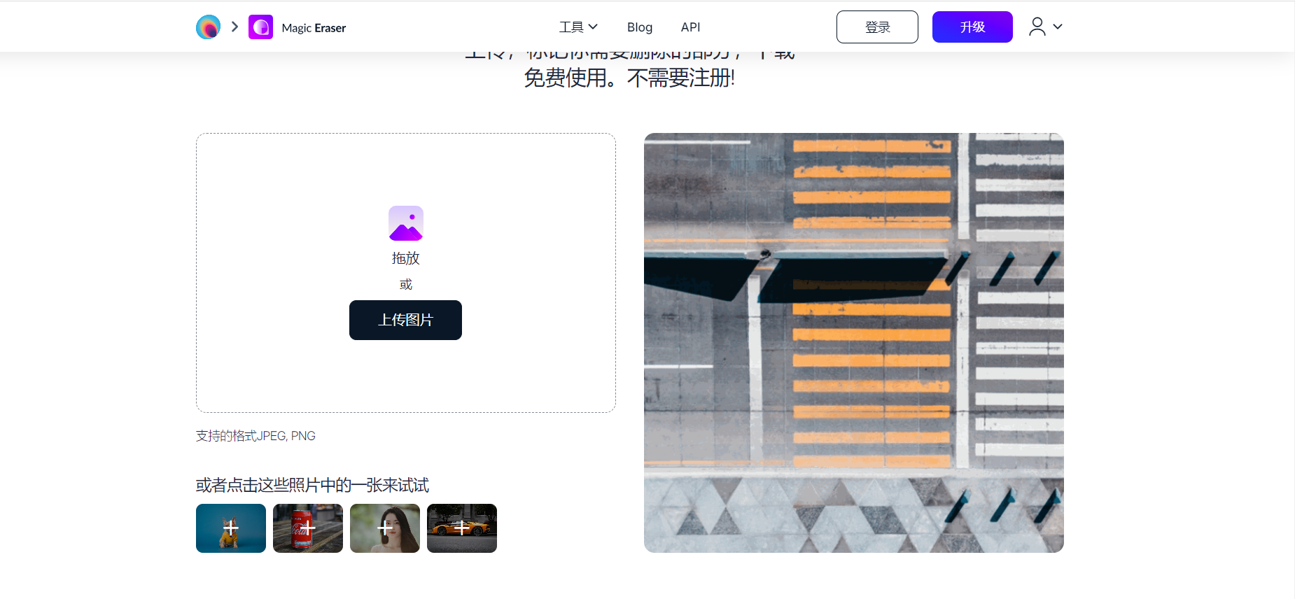Try the dog sample photo
This screenshot has height=599, width=1295.
point(231,528)
